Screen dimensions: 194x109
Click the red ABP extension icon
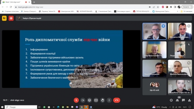pyautogui.click(x=163, y=7)
